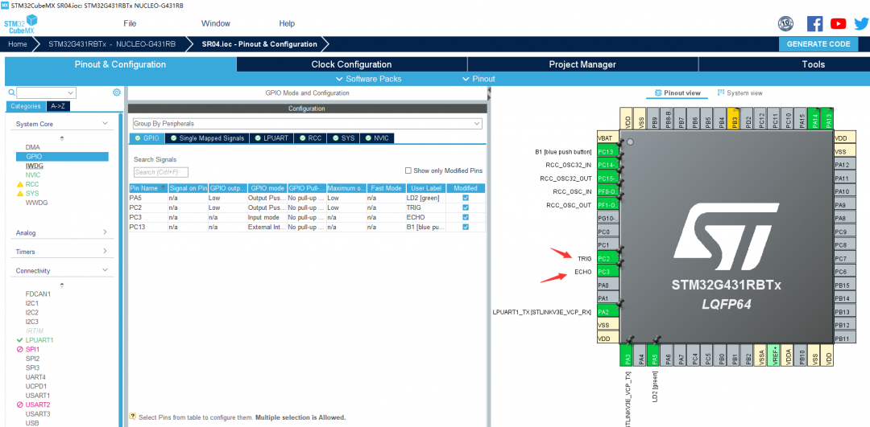Sort by Pin Name column header
870x427 pixels.
(148, 188)
